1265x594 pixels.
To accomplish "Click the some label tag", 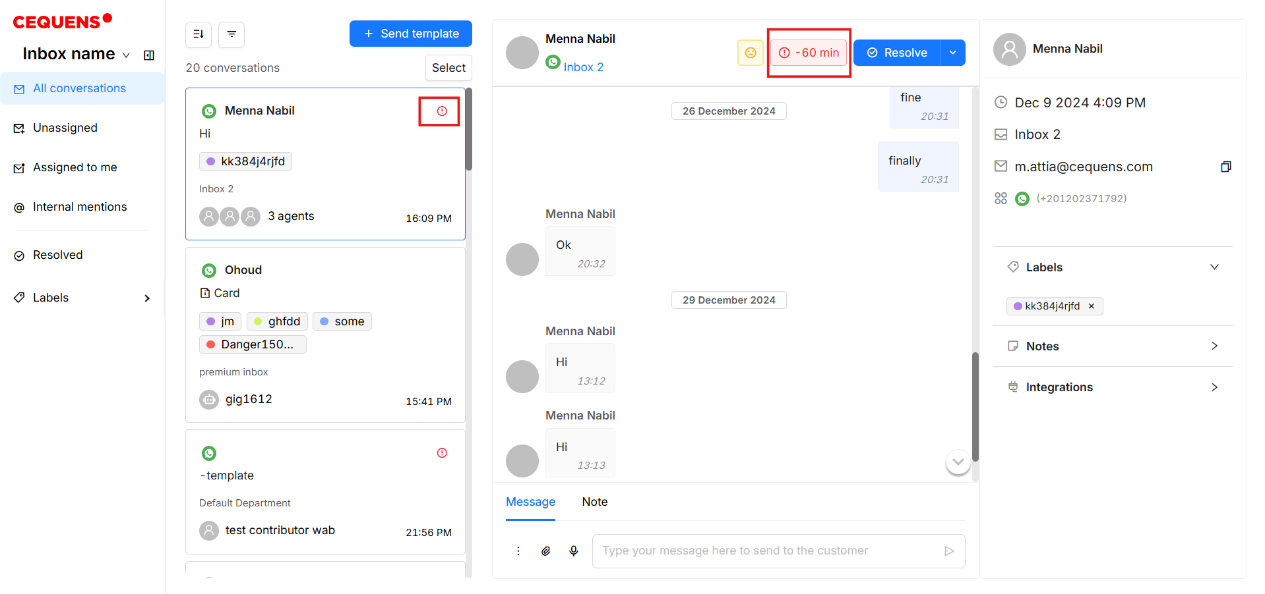I will (342, 321).
